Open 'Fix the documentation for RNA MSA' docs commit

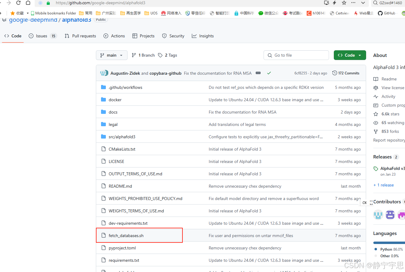(242, 112)
